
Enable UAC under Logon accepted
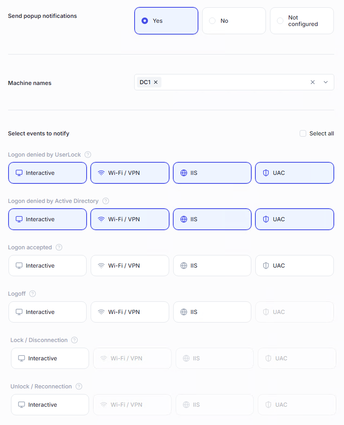coord(294,266)
